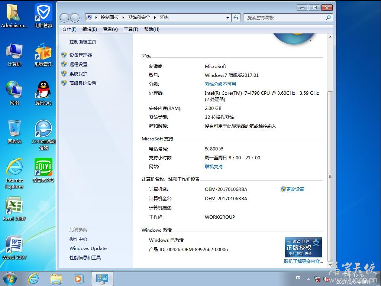Open Windows Update link
The image size is (381, 286).
click(x=88, y=248)
